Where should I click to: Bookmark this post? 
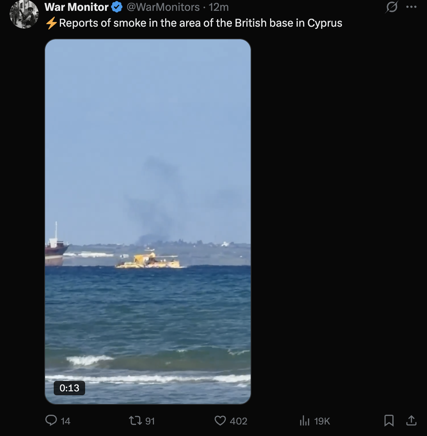click(x=389, y=421)
